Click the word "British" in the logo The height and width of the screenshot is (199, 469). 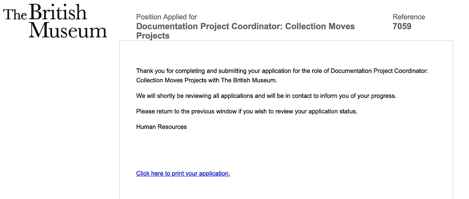pyautogui.click(x=58, y=12)
